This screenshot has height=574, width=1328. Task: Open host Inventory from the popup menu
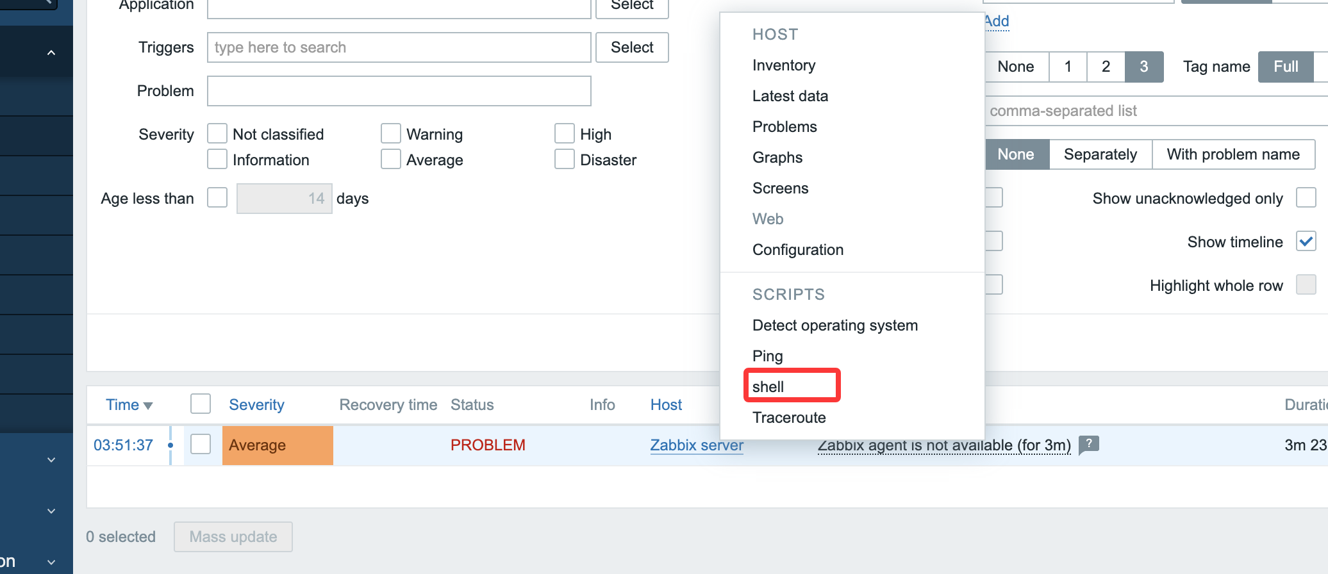783,65
